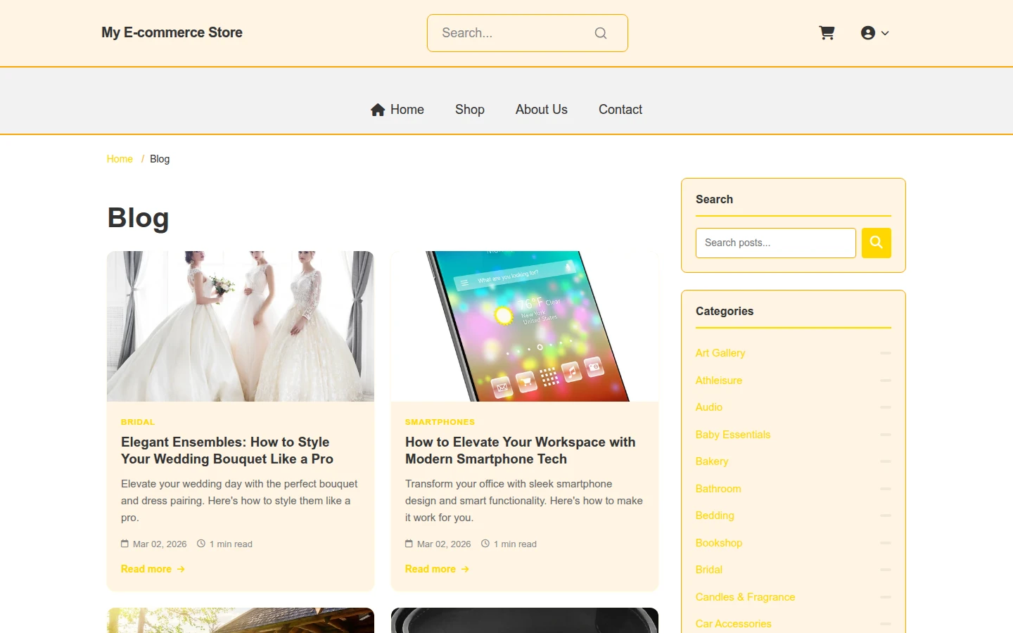
Task: Click the Home breadcrumb link
Action: (x=120, y=159)
